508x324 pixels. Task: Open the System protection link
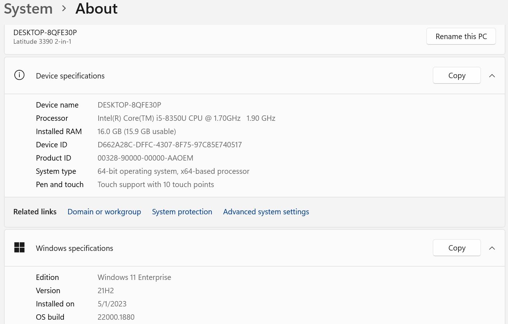click(182, 212)
